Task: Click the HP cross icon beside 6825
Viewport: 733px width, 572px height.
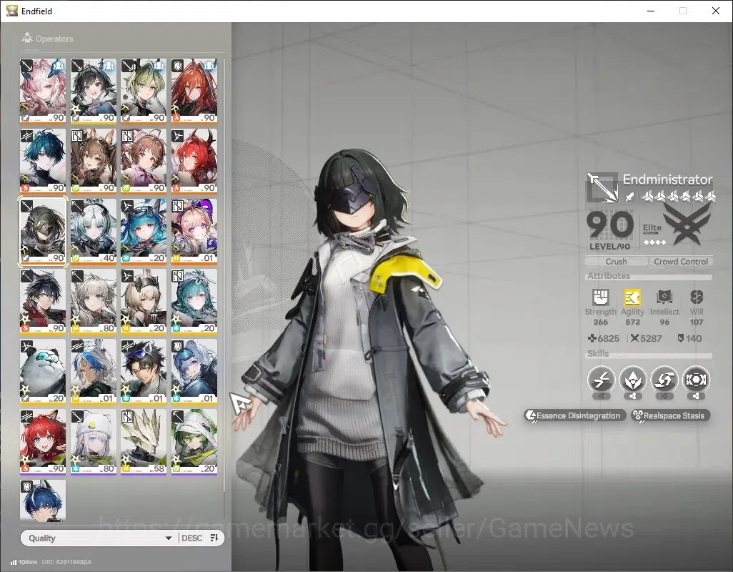Action: [592, 338]
